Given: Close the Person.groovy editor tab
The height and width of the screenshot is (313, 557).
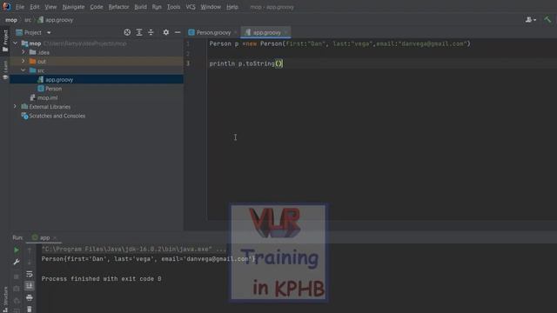Looking at the screenshot, I should [236, 32].
